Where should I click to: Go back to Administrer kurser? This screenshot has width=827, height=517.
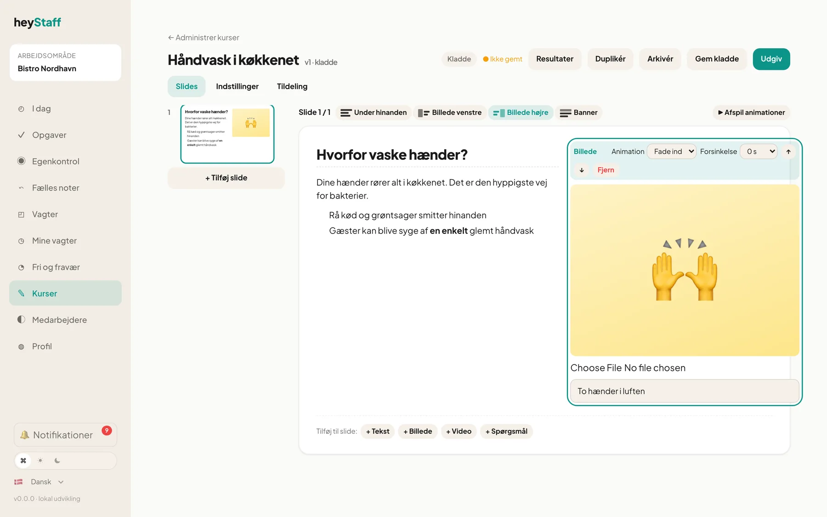coord(204,38)
